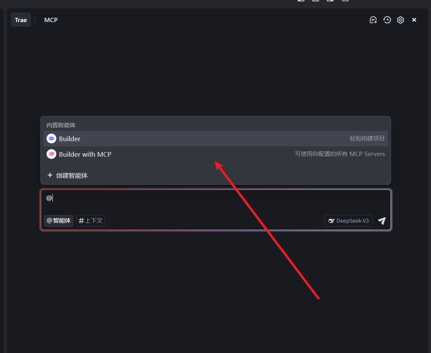The image size is (431, 353).
Task: Start a new chat with the plus-chat icon
Action: (373, 20)
